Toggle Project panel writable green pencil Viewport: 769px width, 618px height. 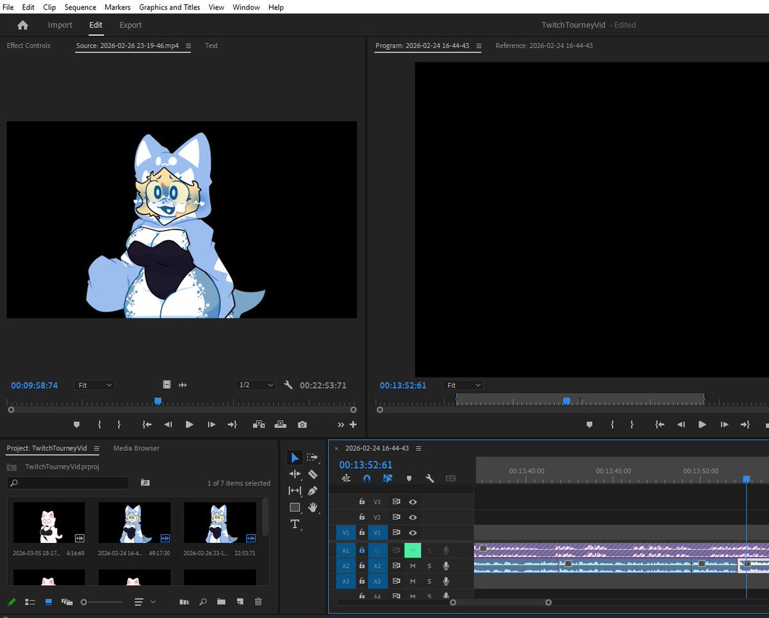(12, 602)
